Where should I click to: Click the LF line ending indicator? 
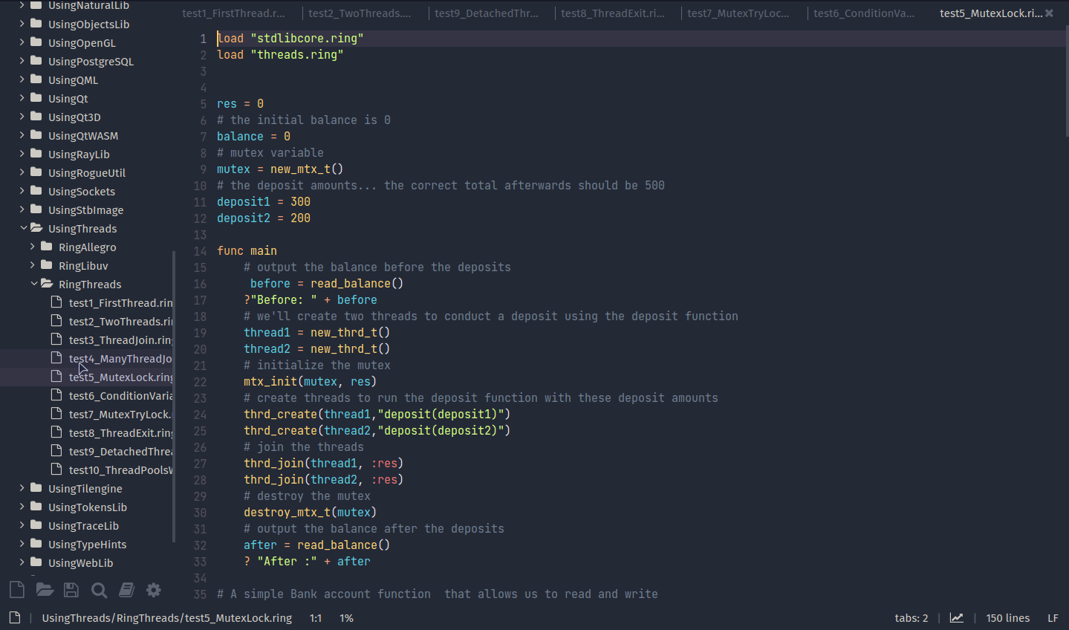(1052, 618)
